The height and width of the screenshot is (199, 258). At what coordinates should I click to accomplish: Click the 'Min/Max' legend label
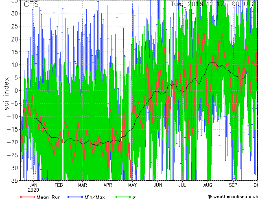pyautogui.click(x=95, y=197)
